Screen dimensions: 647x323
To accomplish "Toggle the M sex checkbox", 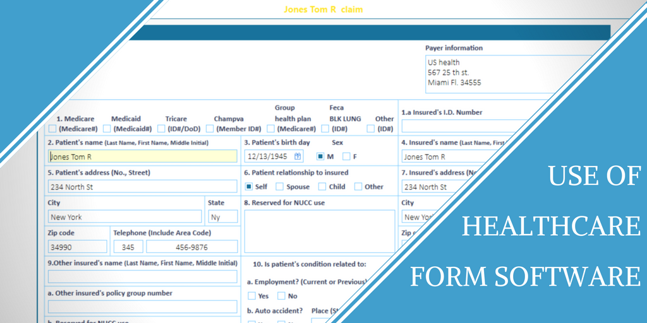I will pos(320,156).
